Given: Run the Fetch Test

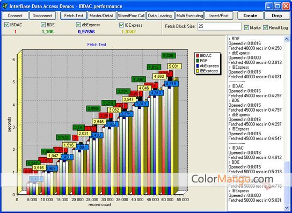Looking at the screenshot, I should tap(74, 16).
